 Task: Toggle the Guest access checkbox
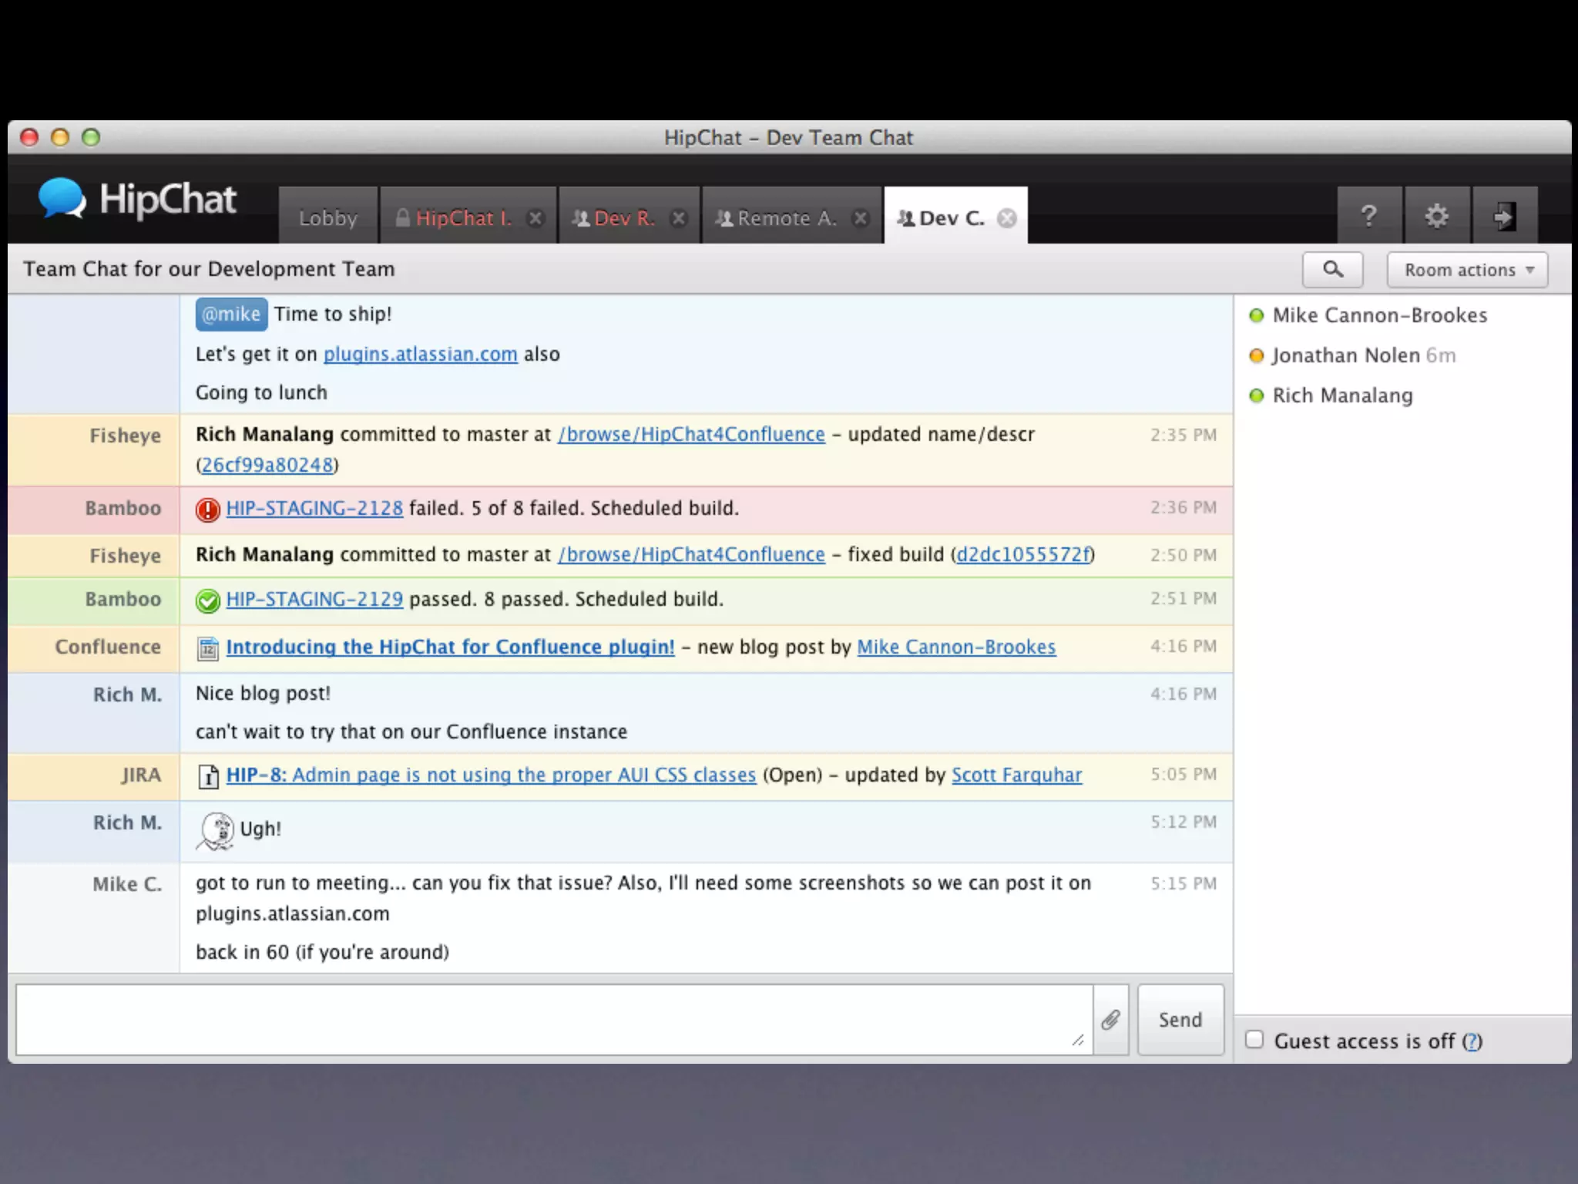pos(1254,1040)
